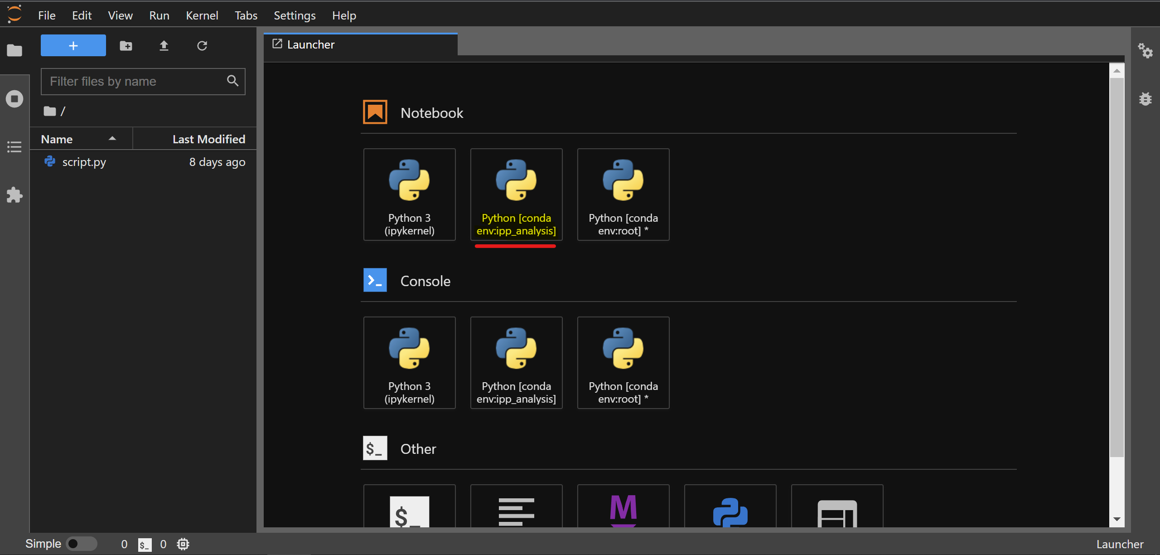Create notebook with conda env:root kernel
This screenshot has width=1160, height=555.
623,195
